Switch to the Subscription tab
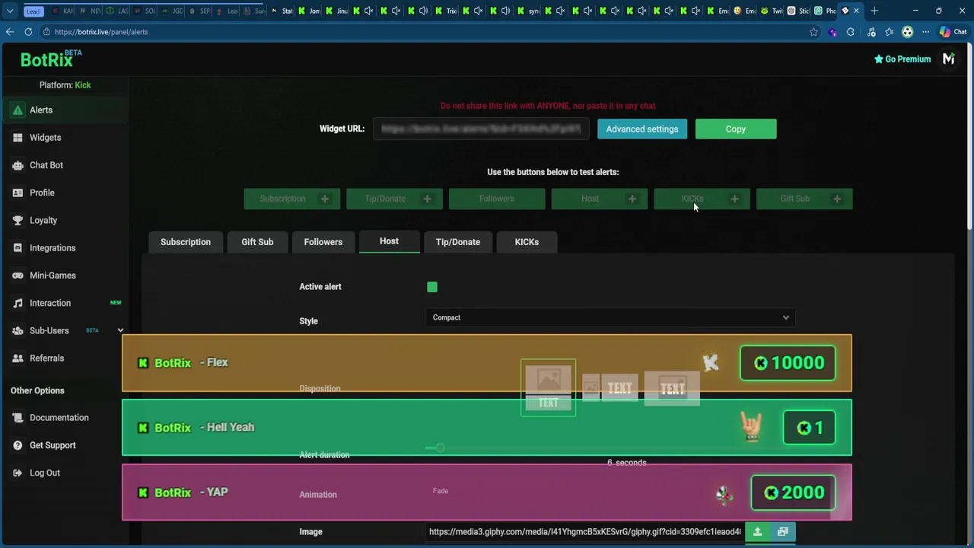 tap(186, 242)
